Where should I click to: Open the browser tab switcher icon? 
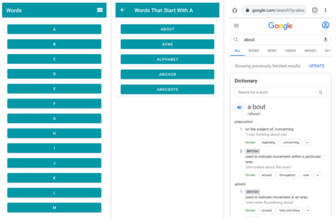pyautogui.click(x=315, y=10)
